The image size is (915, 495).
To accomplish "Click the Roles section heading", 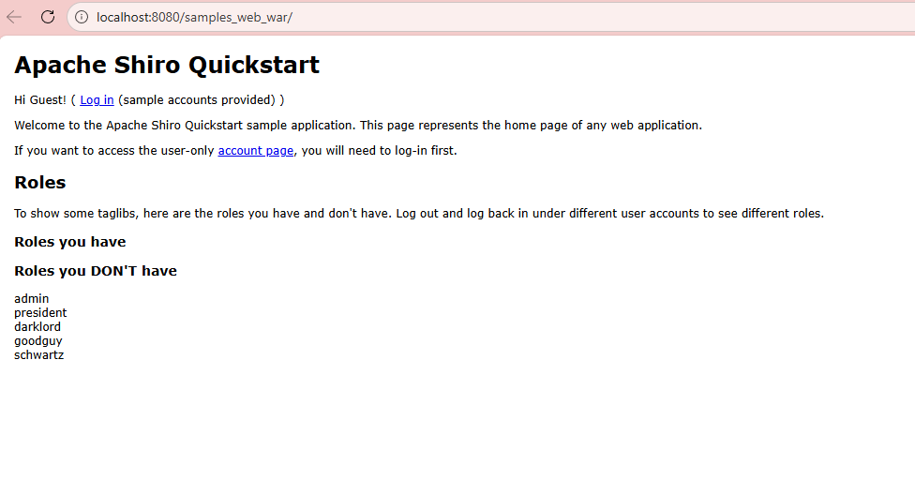I will 40,182.
